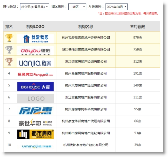The height and width of the screenshot is (157, 168).
Task: Click the 城区选择 label
Action: [59, 6]
